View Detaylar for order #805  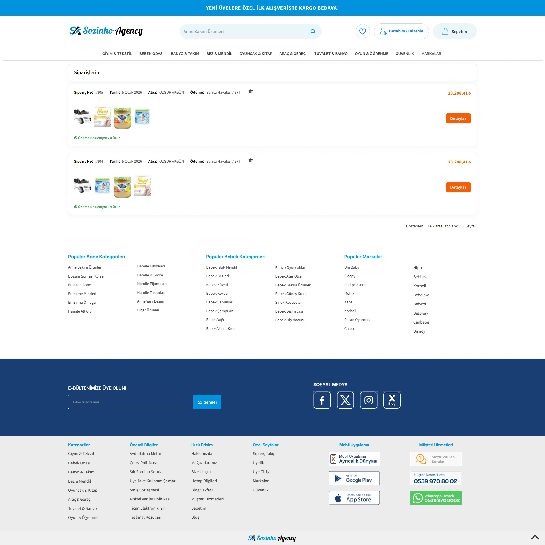[458, 118]
